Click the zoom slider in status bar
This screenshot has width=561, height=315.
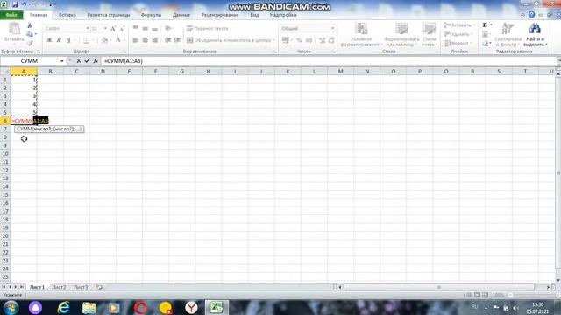[x=535, y=295]
